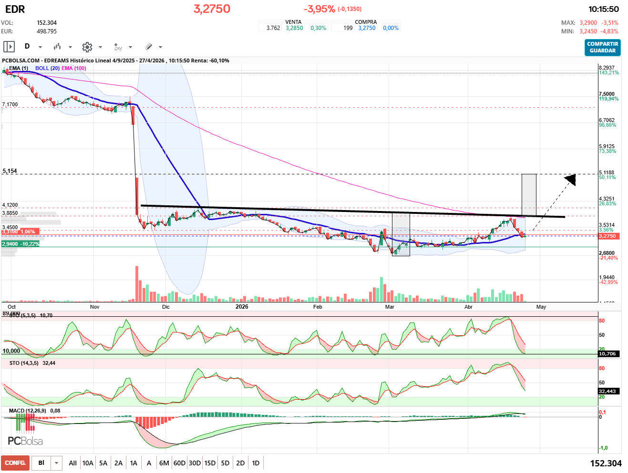Click the COMPARTIR GUARDAR button
The image size is (628, 473).
tap(602, 47)
